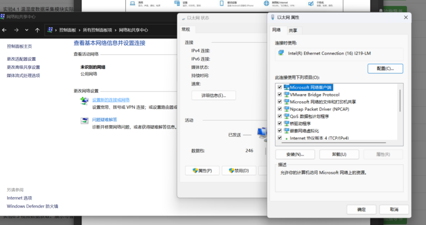Open 更改高级共享设置 link
This screenshot has width=426, height=225.
coord(24,67)
